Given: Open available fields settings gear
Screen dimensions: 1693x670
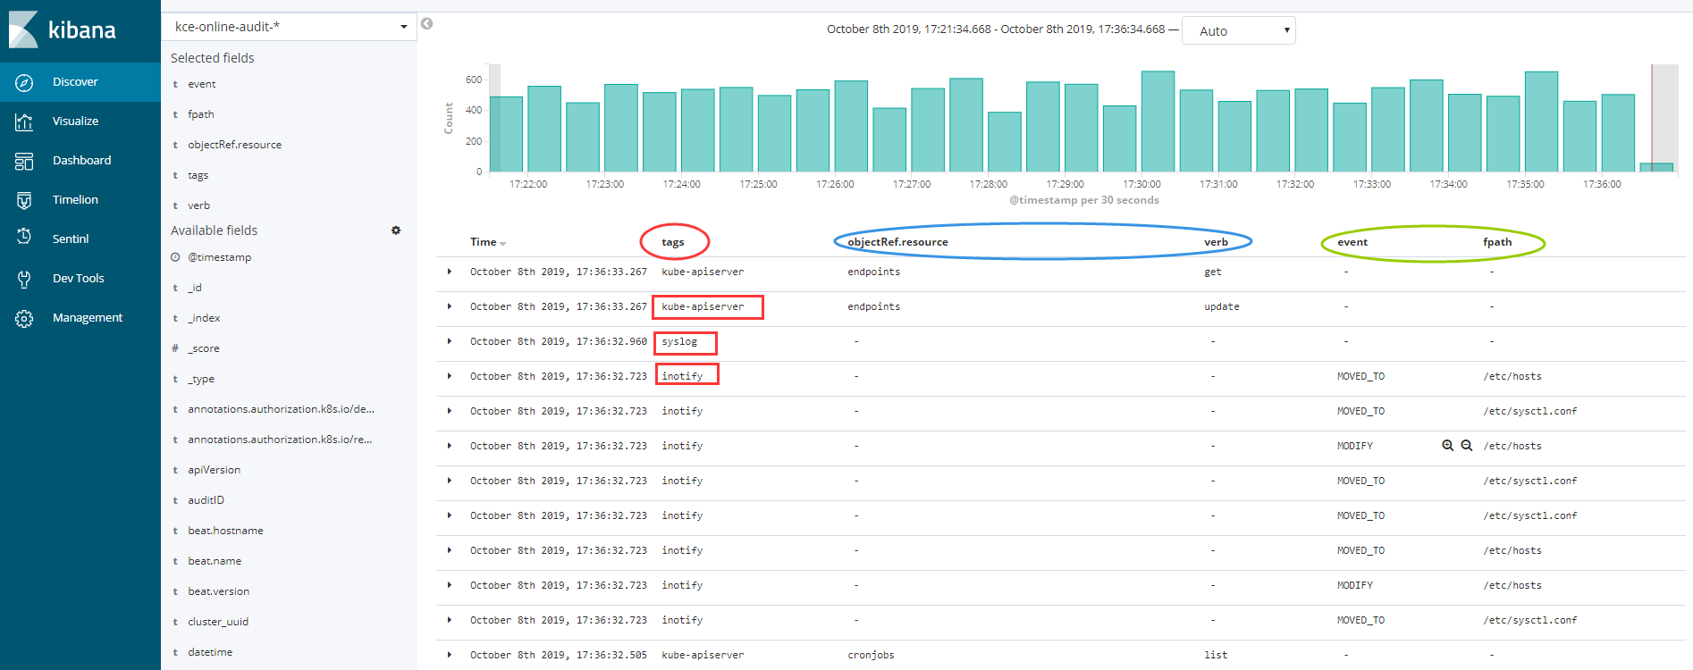Looking at the screenshot, I should (396, 230).
